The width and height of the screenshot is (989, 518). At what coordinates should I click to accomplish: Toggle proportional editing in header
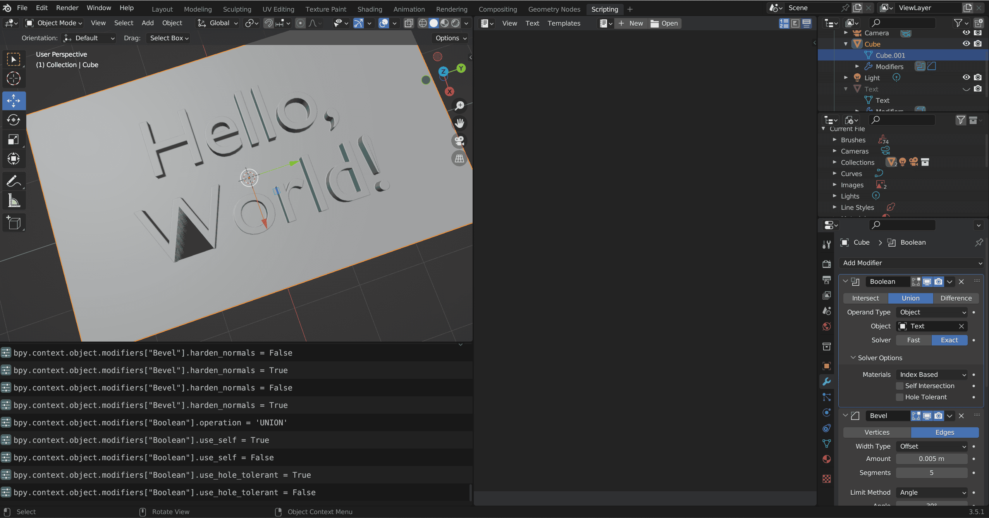[x=300, y=23]
